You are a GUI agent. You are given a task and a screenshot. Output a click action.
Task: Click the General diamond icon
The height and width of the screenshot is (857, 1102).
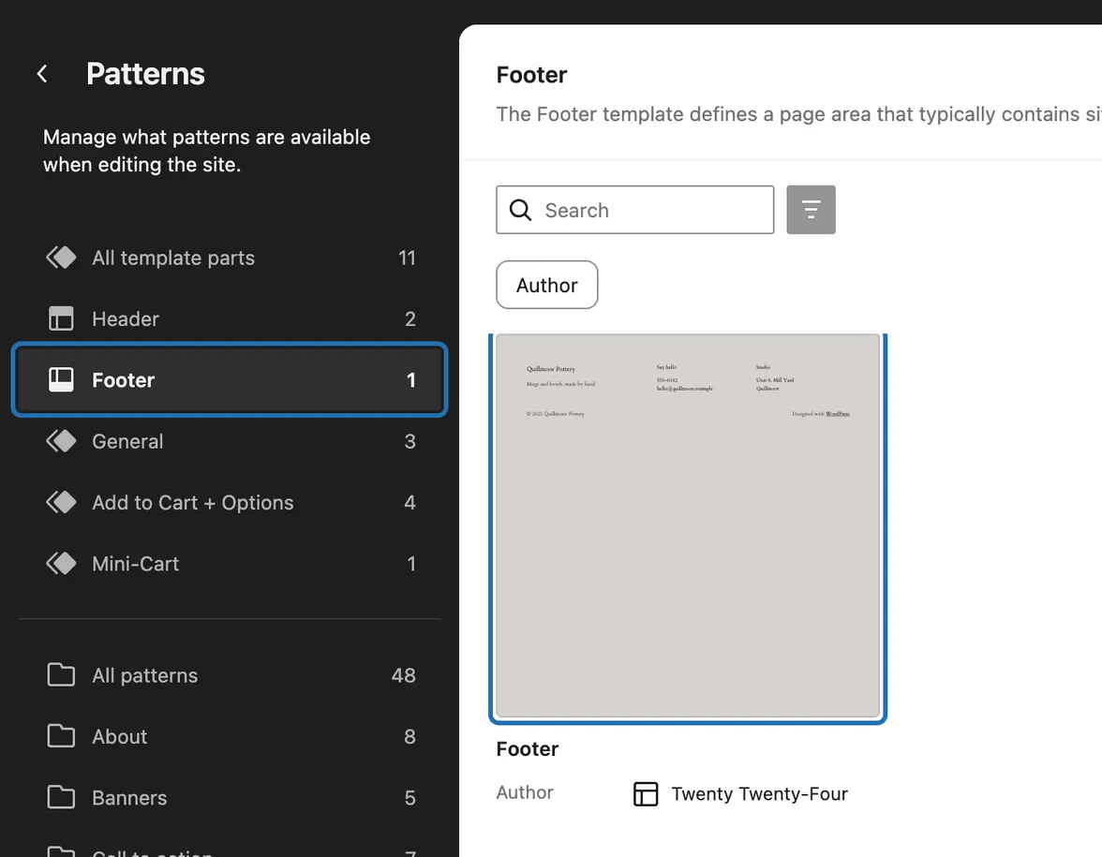tap(61, 441)
